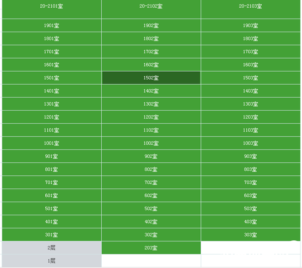Viewport: 302px width, 268px height.
Task: Pick unit 1802室
Action: click(151, 39)
